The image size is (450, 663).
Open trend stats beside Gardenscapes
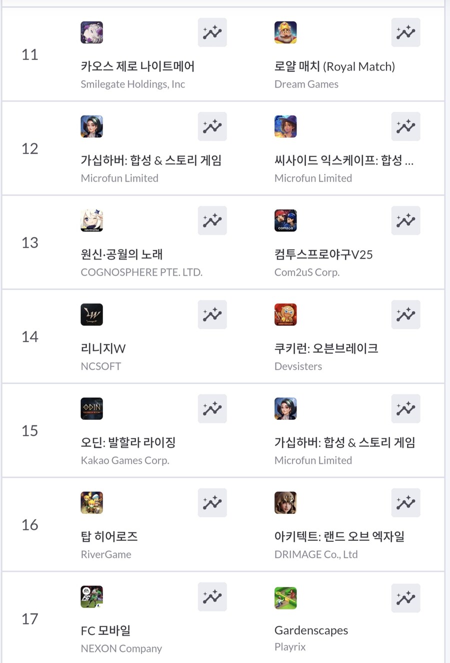405,597
